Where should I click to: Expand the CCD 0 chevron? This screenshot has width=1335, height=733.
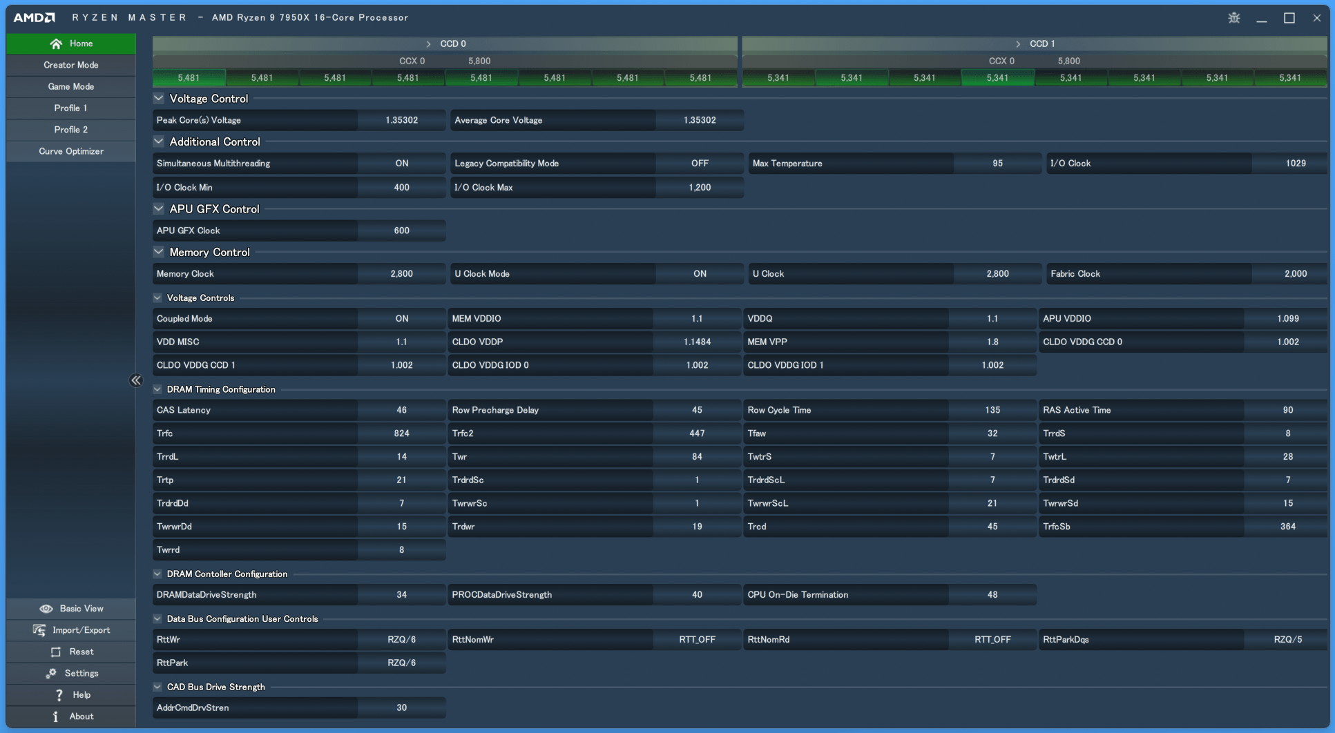coord(428,43)
